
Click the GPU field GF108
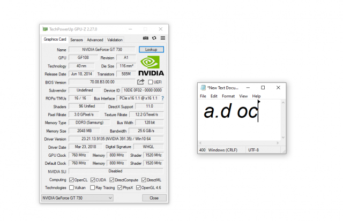(83, 58)
